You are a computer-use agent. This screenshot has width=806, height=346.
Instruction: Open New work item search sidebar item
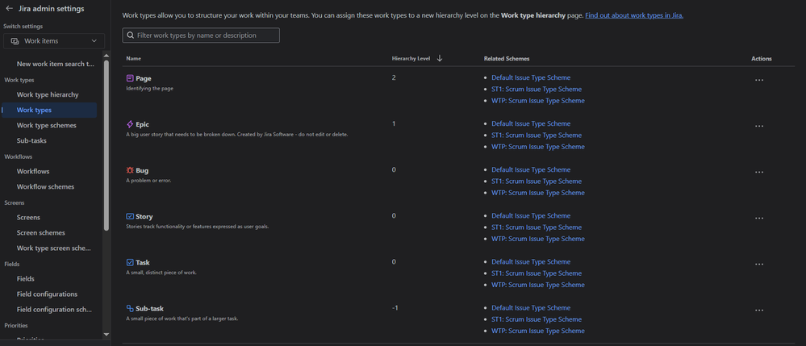pyautogui.click(x=56, y=65)
